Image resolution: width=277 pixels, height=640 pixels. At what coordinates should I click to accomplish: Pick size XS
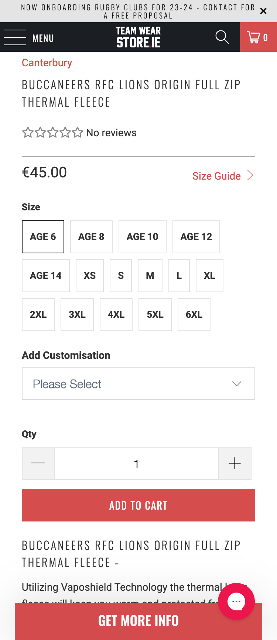[90, 276]
